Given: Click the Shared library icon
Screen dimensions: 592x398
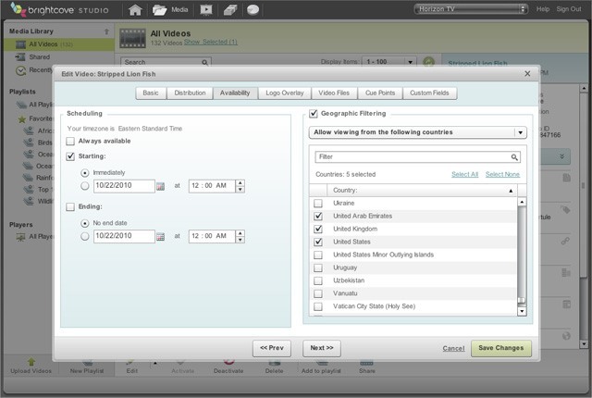Looking at the screenshot, I should (20, 57).
